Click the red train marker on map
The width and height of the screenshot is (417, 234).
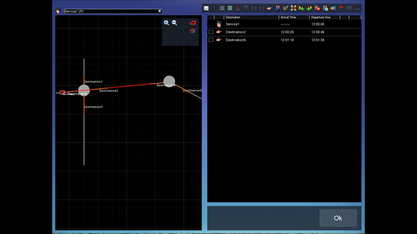(x=62, y=92)
